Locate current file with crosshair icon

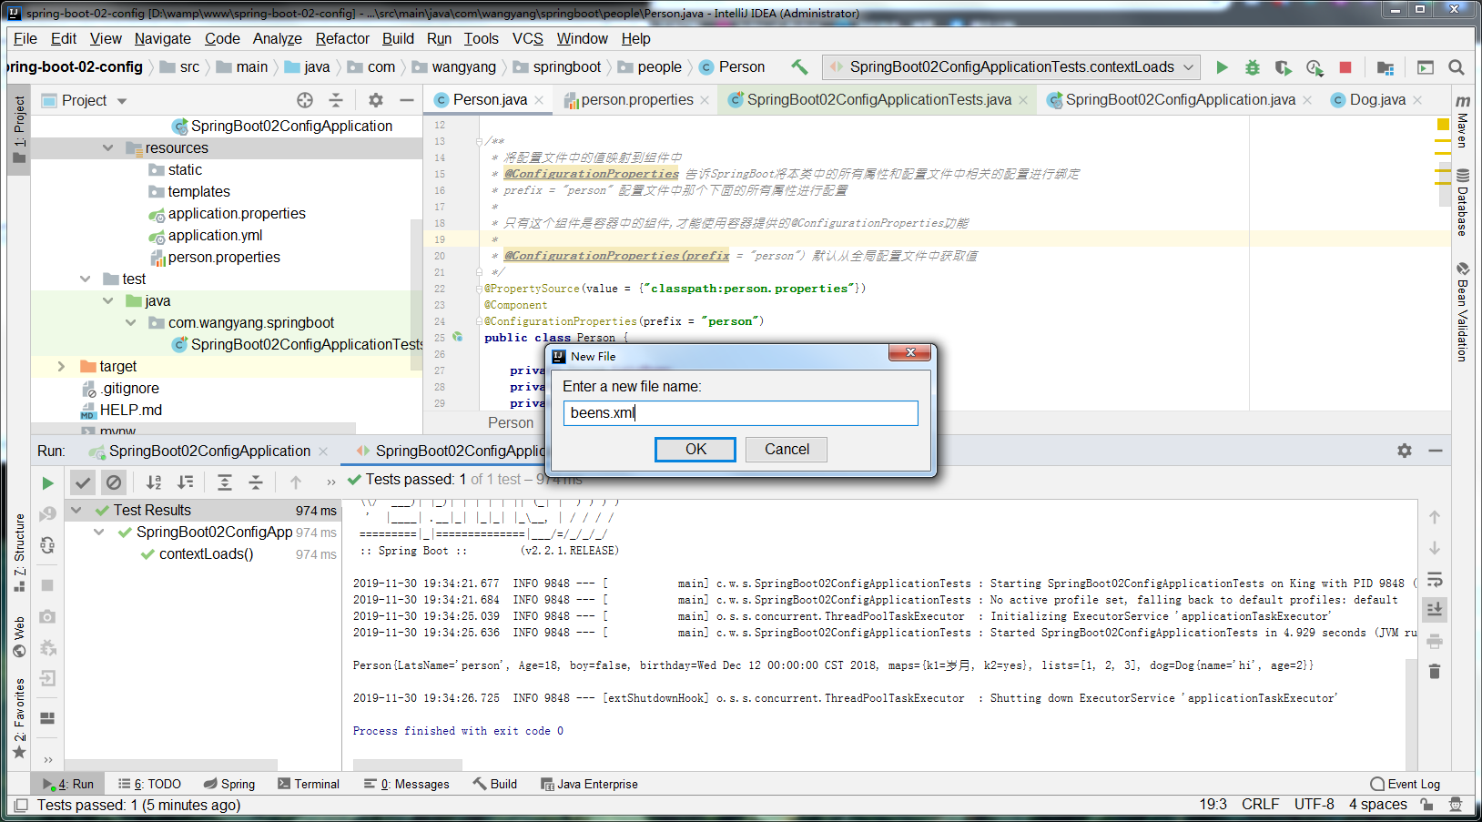pos(305,100)
